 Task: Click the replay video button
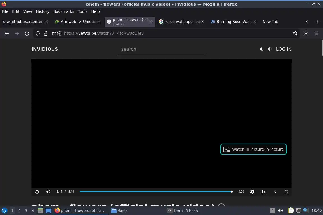click(x=37, y=192)
